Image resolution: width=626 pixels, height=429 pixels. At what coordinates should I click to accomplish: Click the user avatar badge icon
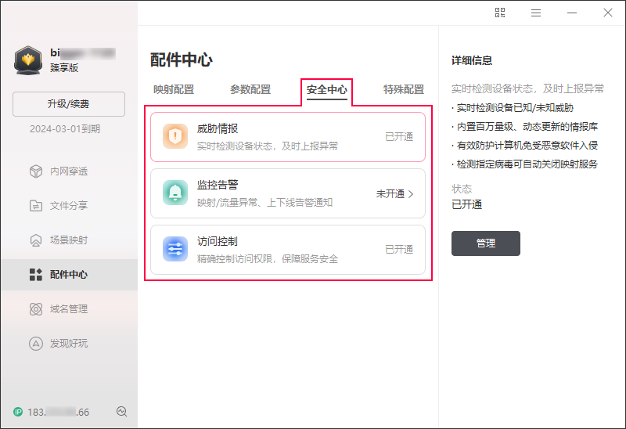(28, 61)
